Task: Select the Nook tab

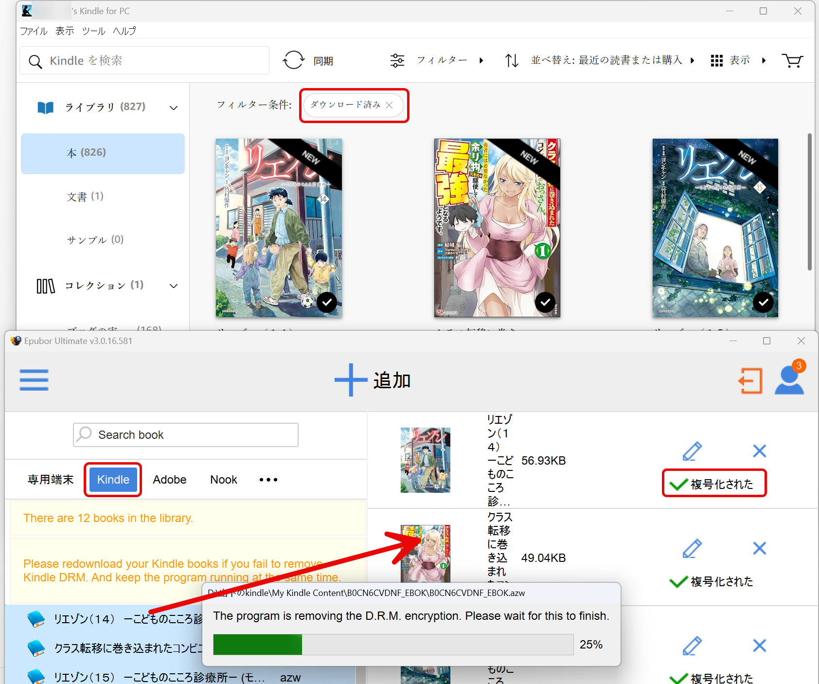Action: 223,479
